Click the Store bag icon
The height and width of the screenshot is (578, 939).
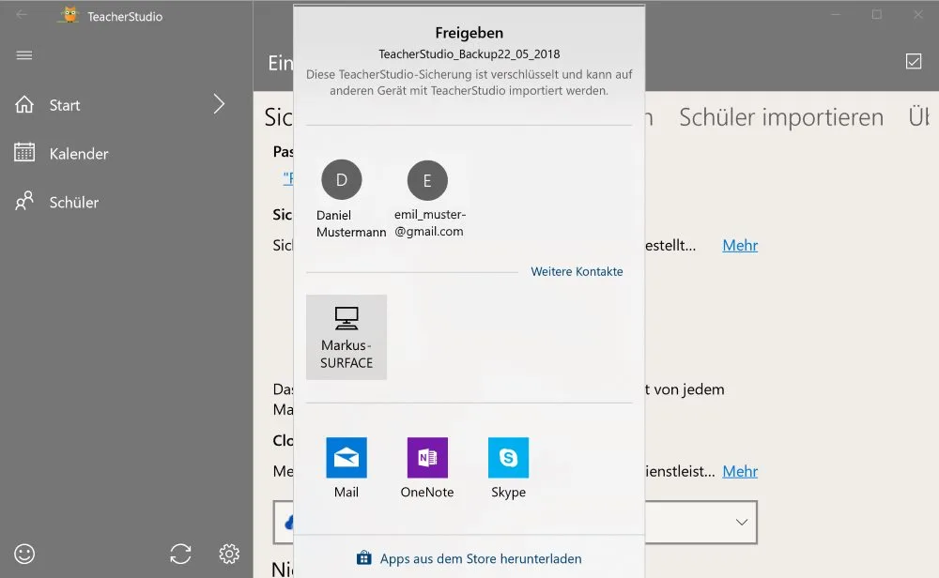(363, 557)
